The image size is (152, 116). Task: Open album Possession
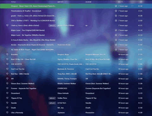(x=90, y=113)
